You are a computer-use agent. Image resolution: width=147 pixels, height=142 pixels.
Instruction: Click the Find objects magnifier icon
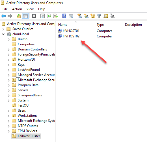(106, 16)
